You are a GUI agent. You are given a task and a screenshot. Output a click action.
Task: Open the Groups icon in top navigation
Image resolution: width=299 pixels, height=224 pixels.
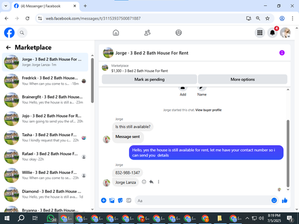[178, 33]
